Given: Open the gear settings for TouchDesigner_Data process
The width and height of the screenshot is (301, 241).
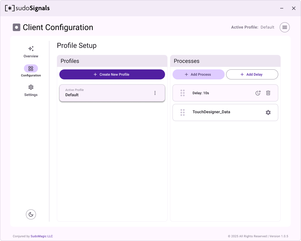Looking at the screenshot, I should point(268,112).
